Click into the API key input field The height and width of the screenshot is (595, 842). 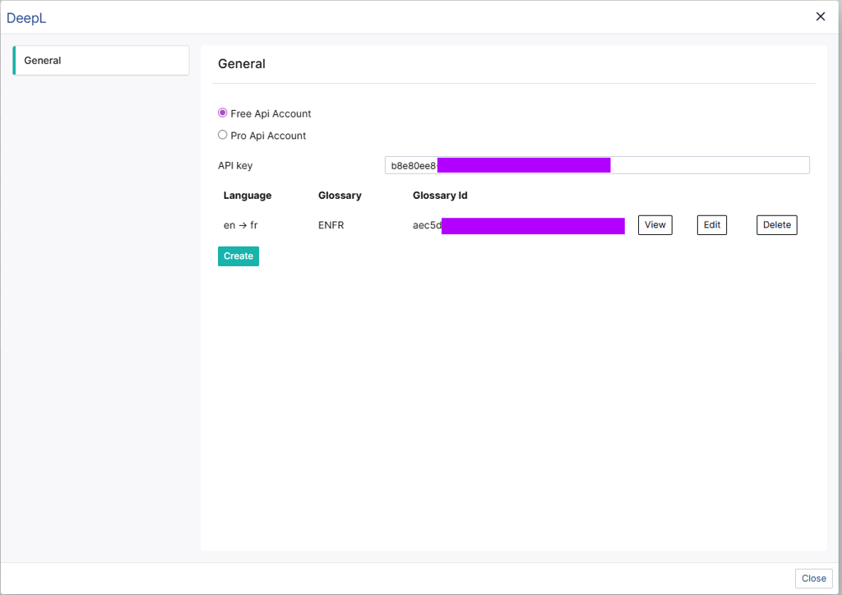point(597,165)
